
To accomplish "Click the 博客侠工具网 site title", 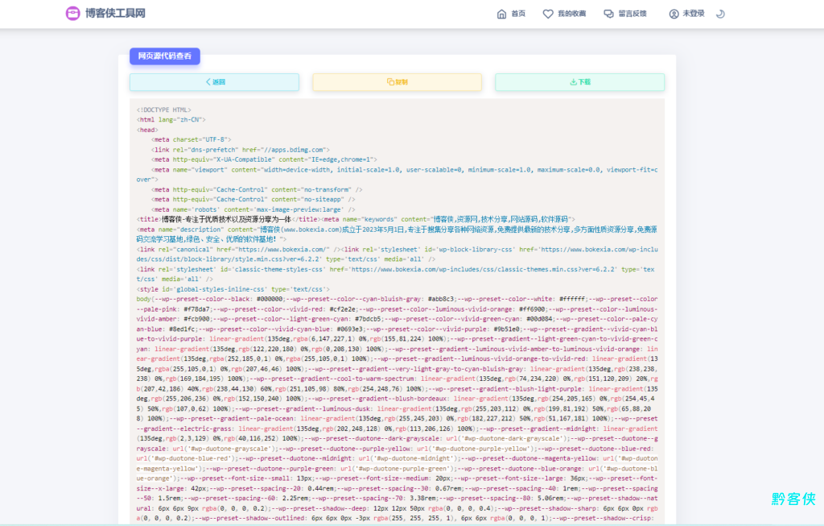I will click(115, 14).
